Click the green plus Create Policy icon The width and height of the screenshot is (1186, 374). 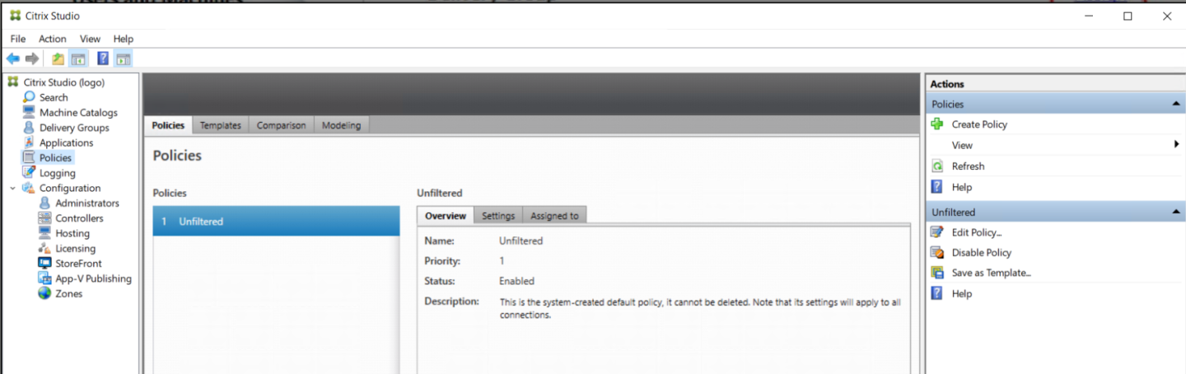click(x=937, y=124)
